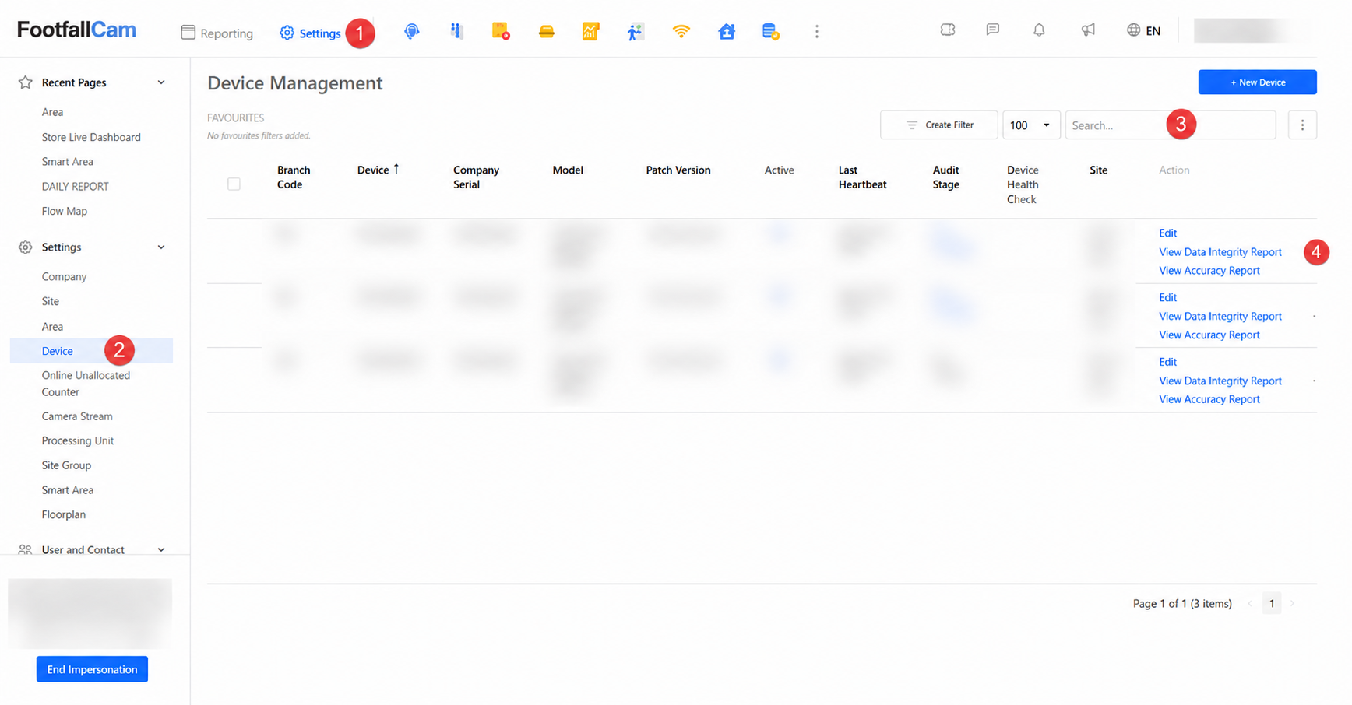The height and width of the screenshot is (705, 1352).
Task: Click the globe language icon
Action: 1133,30
